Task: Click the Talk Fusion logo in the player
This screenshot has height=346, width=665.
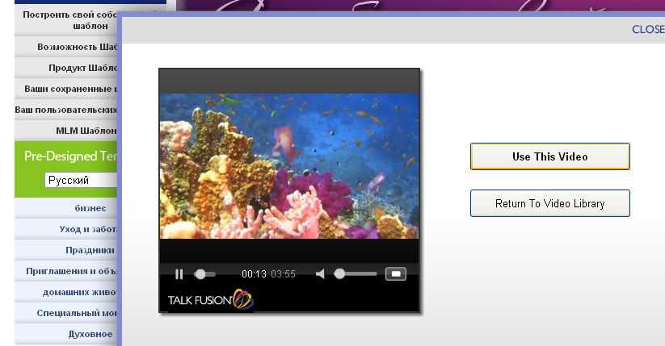Action: [x=211, y=299]
